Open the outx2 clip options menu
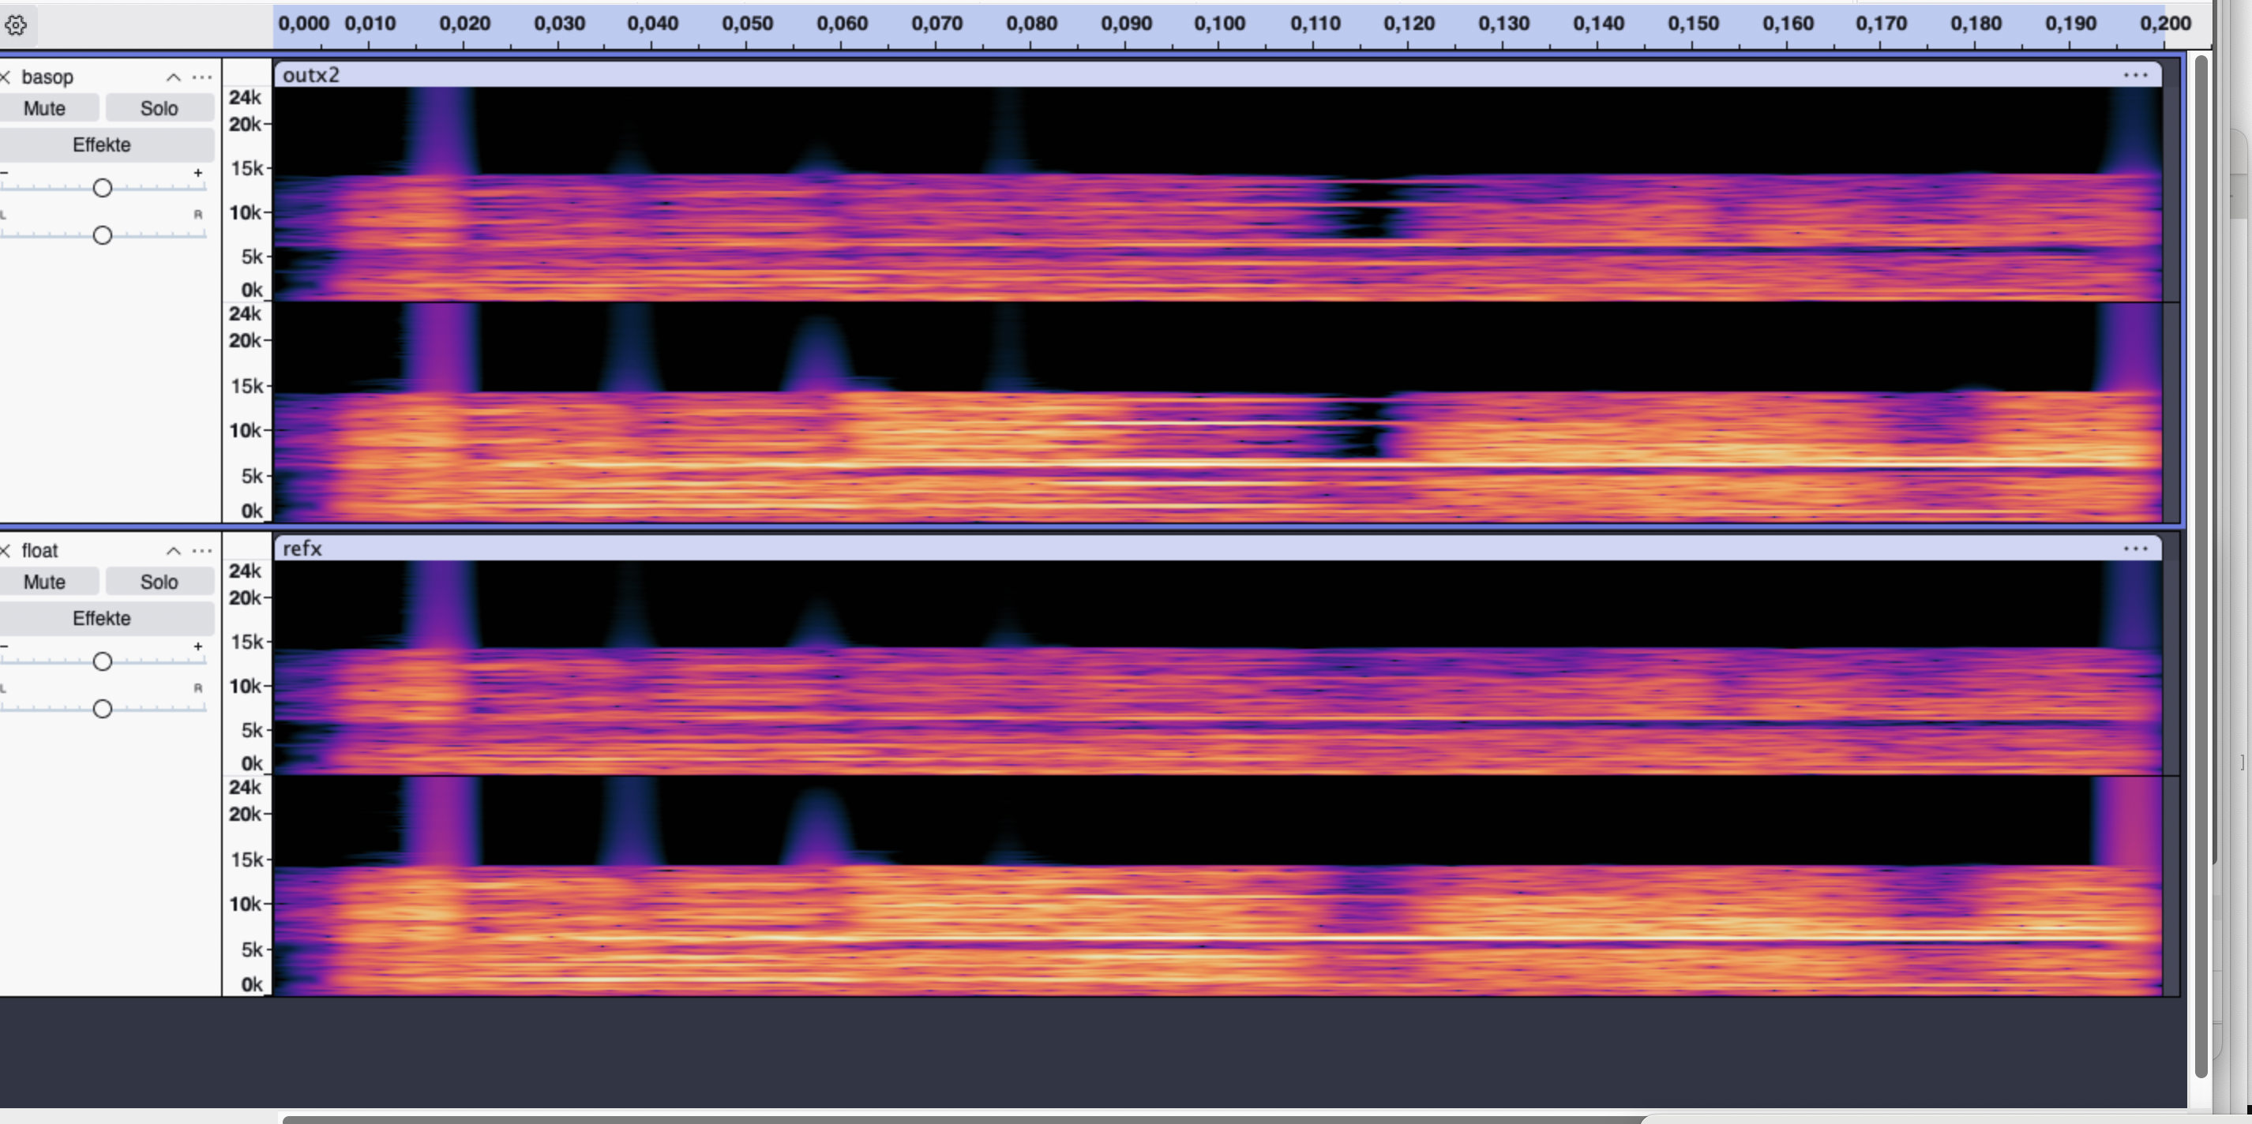 (2135, 75)
